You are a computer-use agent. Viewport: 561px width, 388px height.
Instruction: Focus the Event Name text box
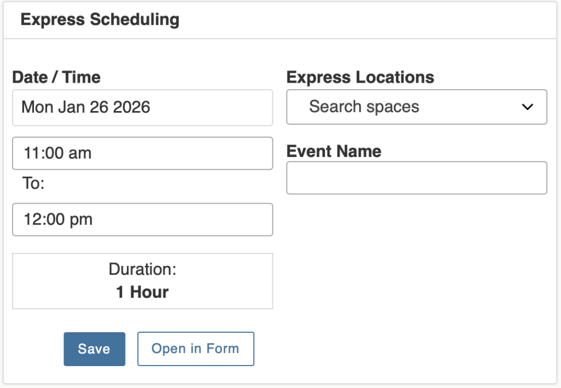[x=416, y=178]
